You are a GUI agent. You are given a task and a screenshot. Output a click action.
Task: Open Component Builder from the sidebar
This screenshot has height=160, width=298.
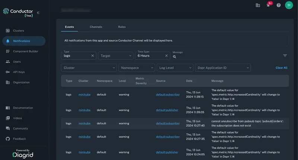25,51
